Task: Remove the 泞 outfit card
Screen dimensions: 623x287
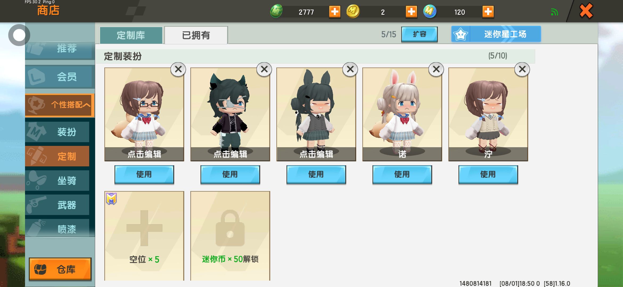Action: click(522, 69)
